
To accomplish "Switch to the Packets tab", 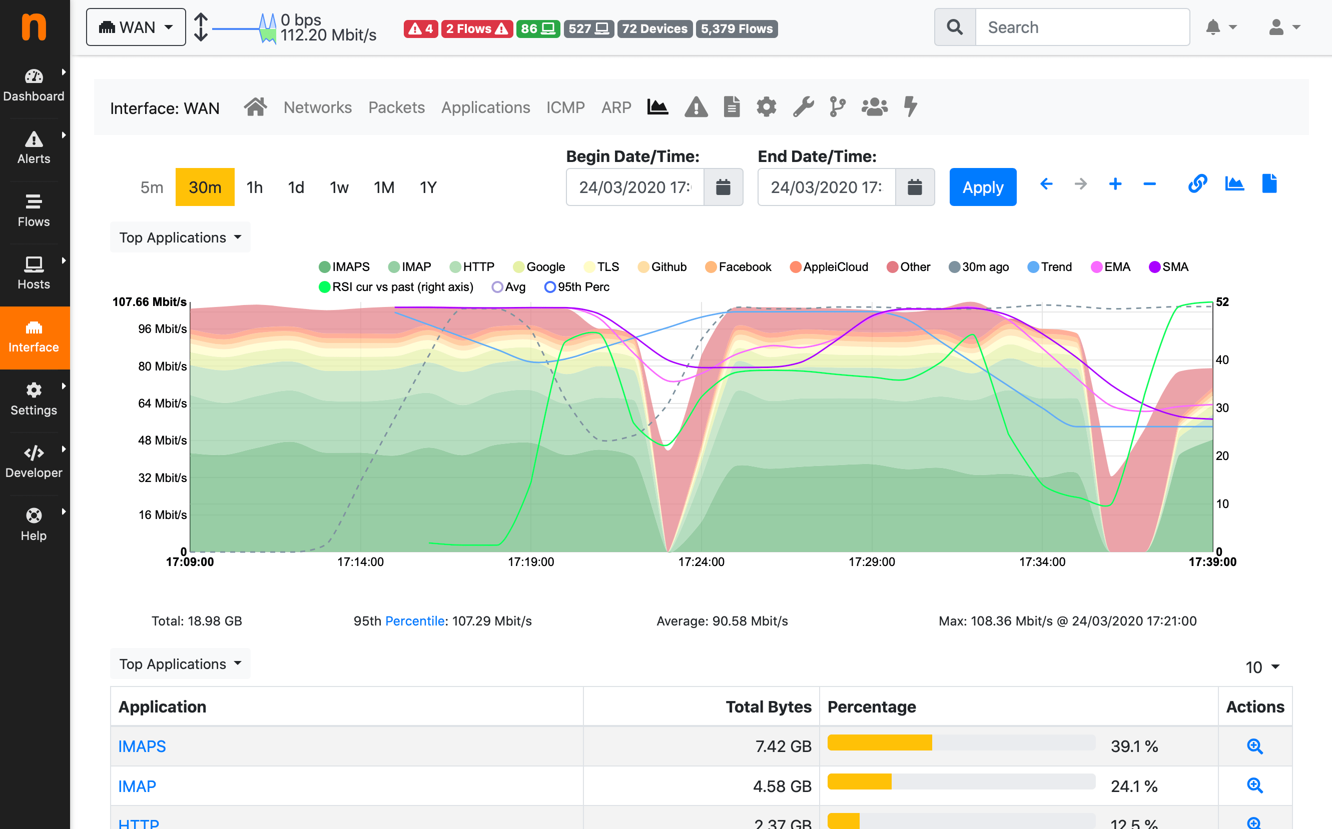I will [x=396, y=107].
